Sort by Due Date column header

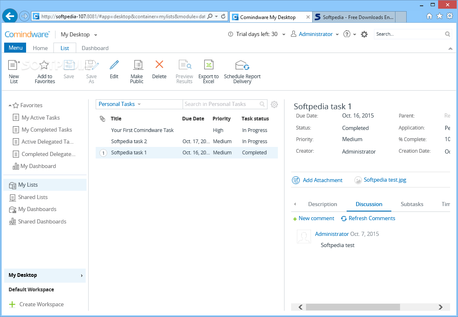(x=193, y=118)
